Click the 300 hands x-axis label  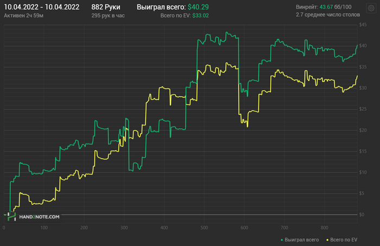tap(124, 228)
